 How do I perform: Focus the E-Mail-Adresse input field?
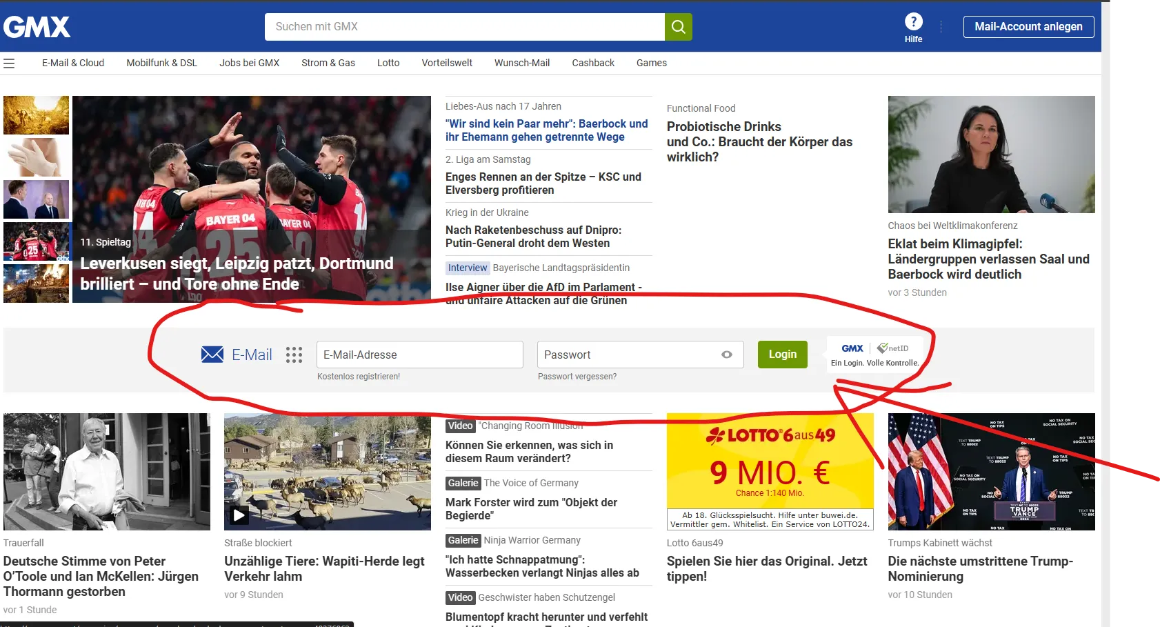coord(420,355)
